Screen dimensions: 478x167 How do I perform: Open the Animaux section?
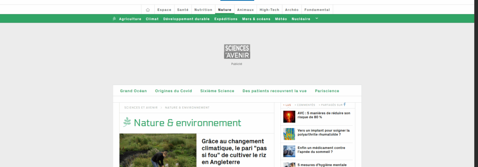tap(245, 10)
